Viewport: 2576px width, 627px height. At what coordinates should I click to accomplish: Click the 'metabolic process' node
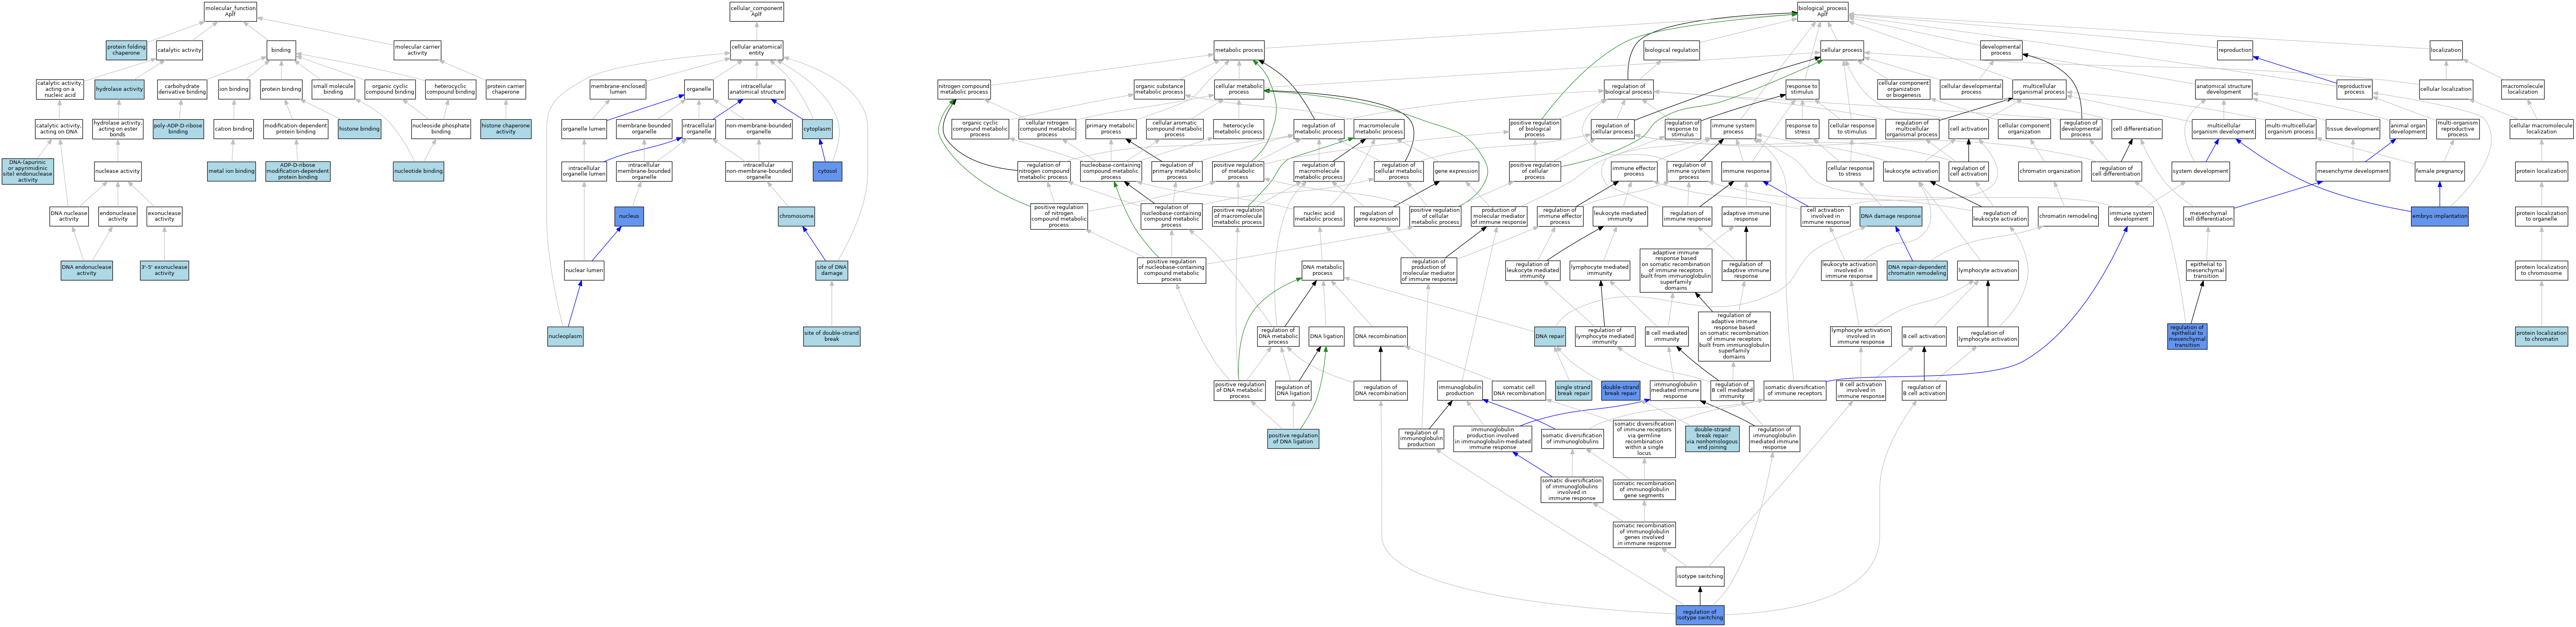click(1239, 49)
